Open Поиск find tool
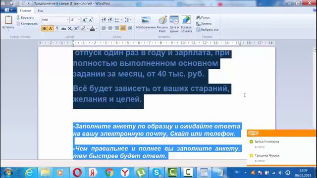Screen dimensions: 317x178 pyautogui.click(x=203, y=18)
